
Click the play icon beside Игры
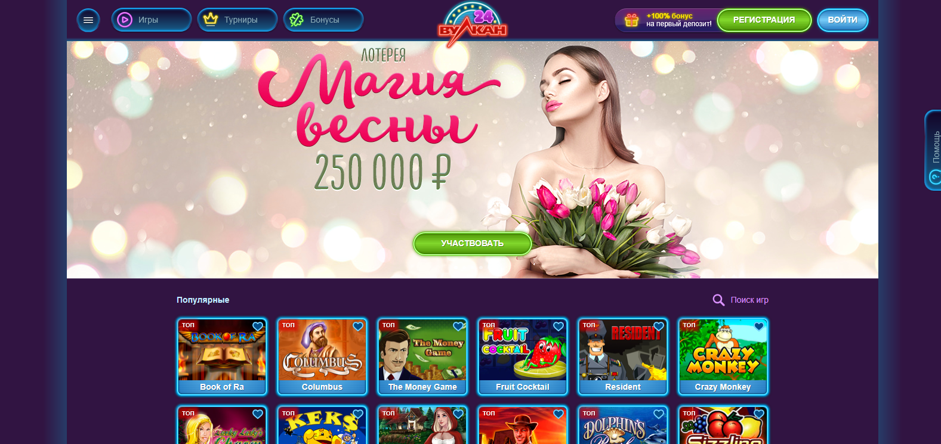tap(125, 20)
